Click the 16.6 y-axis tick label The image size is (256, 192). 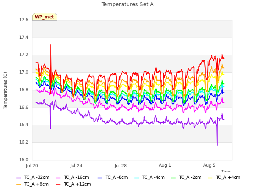coord(24,107)
